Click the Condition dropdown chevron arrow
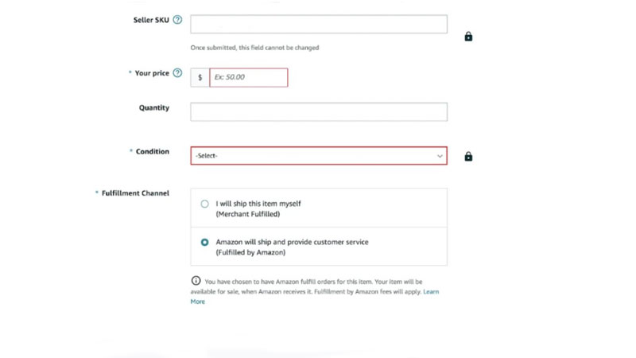Viewport: 636px width, 358px height. coord(440,156)
